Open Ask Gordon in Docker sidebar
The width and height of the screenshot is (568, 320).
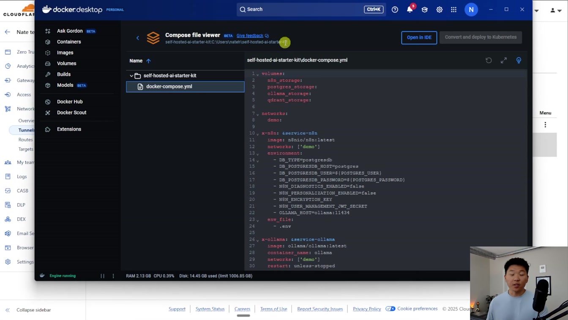(70, 31)
